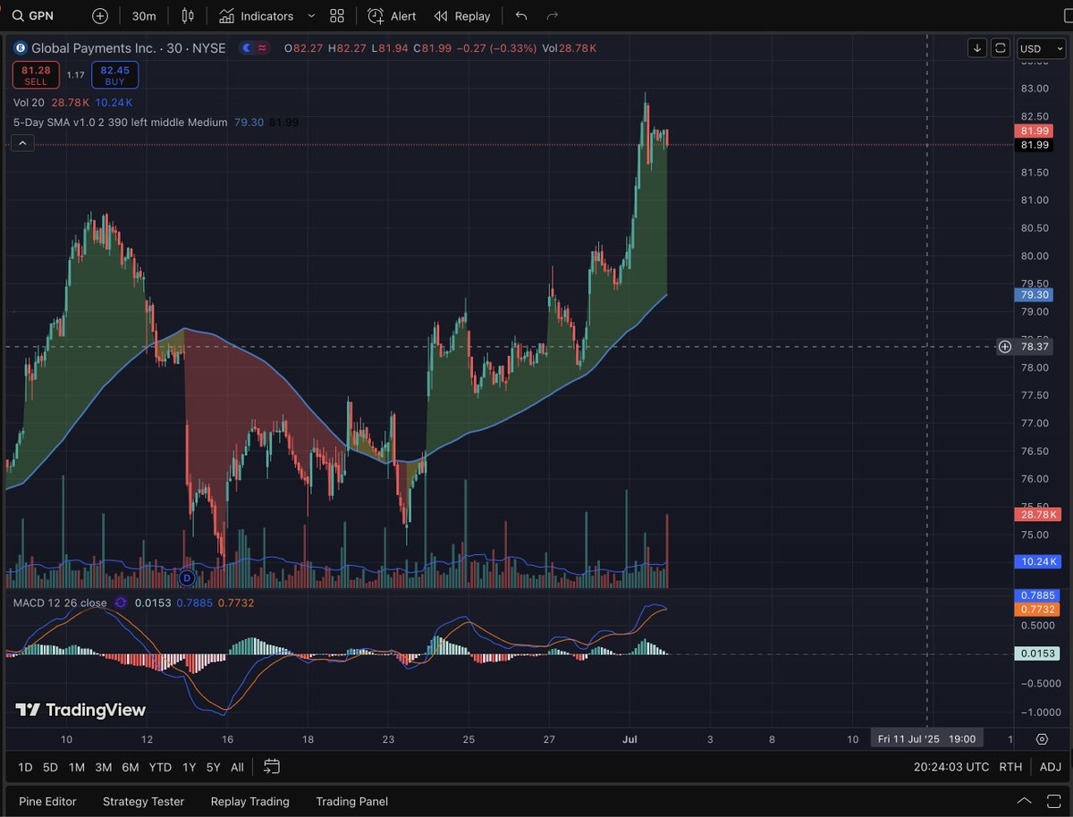Expand bottom panel with up chevron

pos(1026,802)
